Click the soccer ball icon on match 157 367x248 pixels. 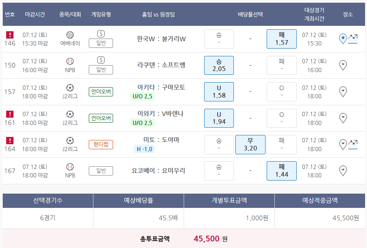[70, 88]
